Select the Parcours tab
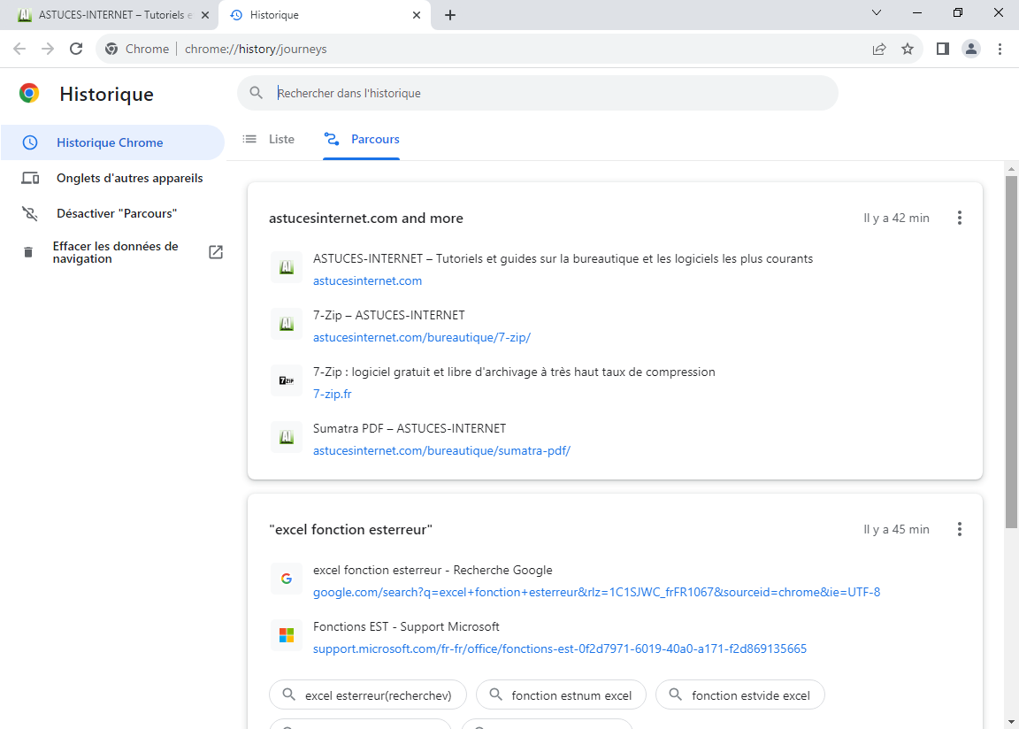This screenshot has width=1019, height=729. (x=362, y=139)
